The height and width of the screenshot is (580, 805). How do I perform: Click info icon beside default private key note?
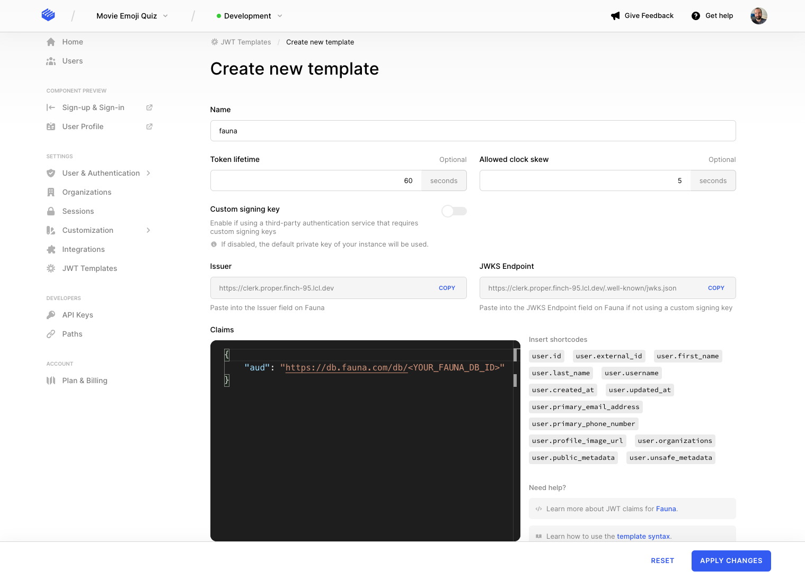[214, 244]
